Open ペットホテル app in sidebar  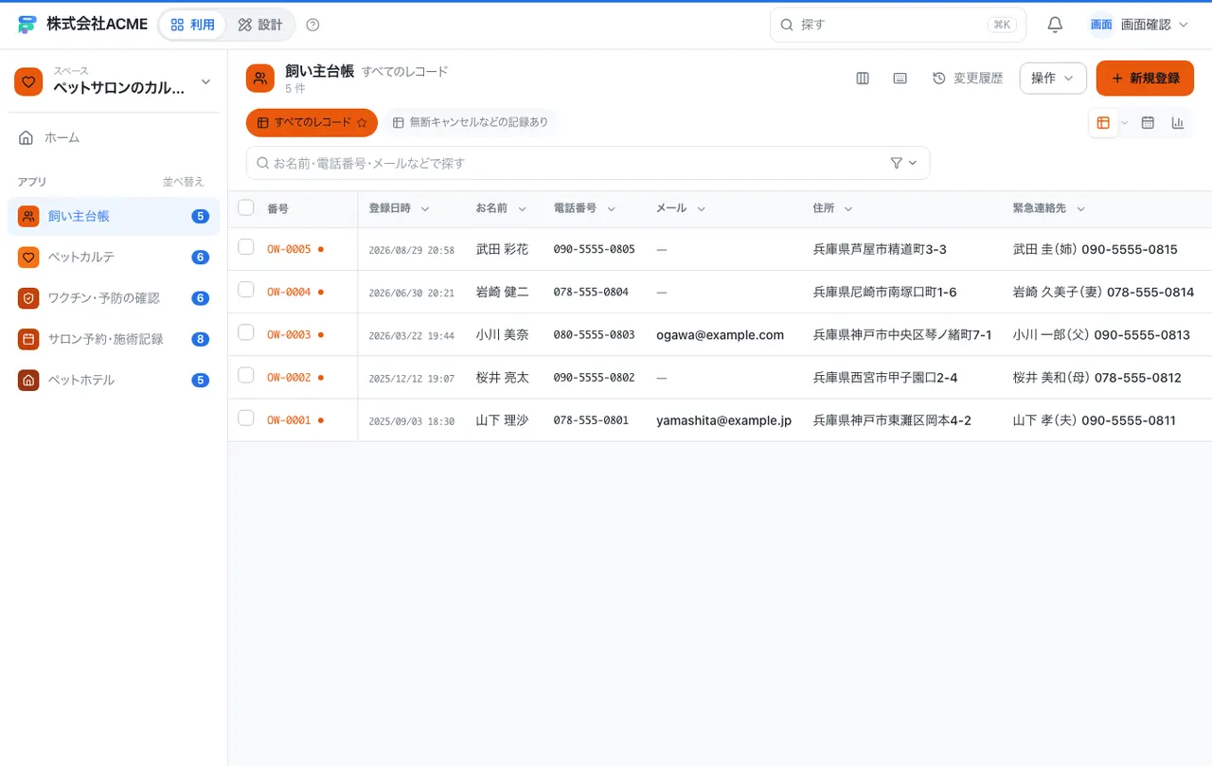(114, 380)
